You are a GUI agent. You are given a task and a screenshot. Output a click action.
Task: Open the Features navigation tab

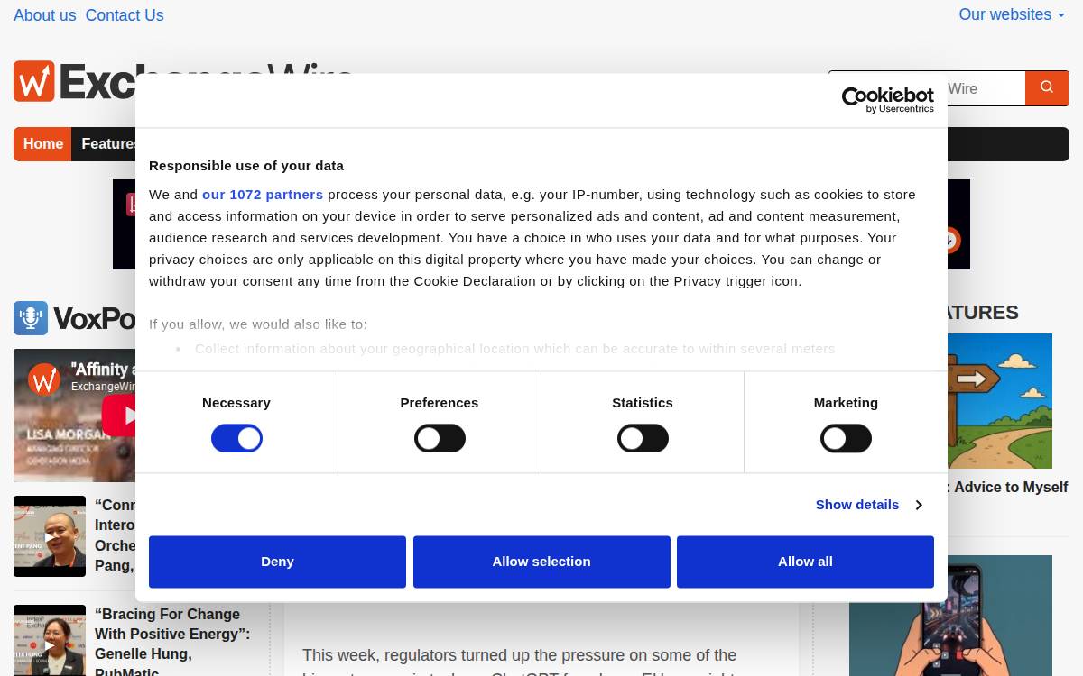[104, 144]
